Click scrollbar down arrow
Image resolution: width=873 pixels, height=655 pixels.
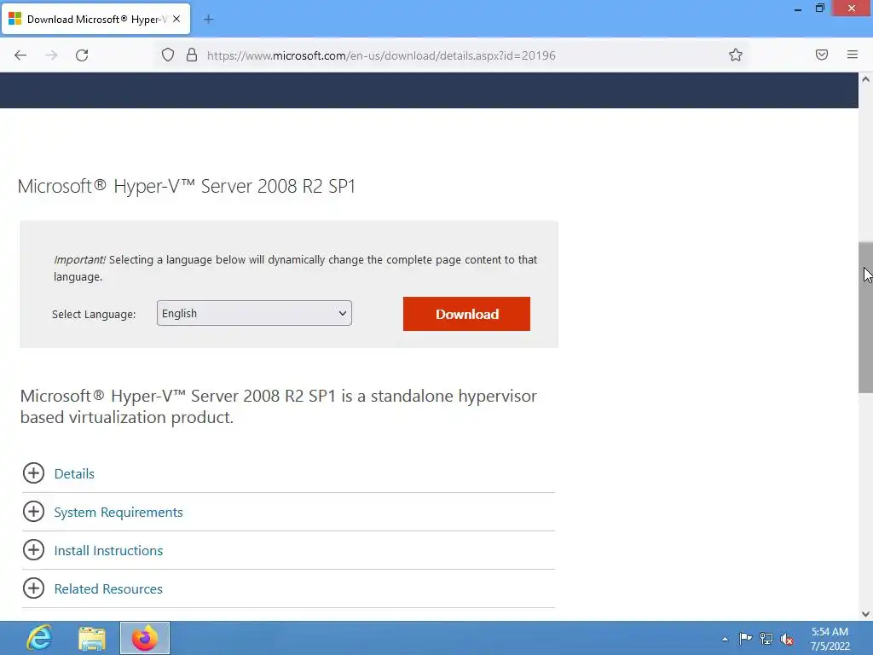[x=865, y=614]
